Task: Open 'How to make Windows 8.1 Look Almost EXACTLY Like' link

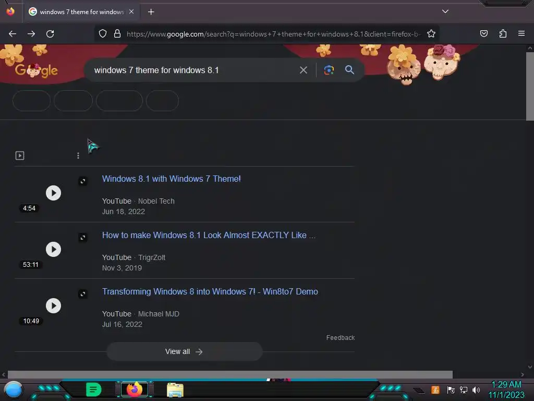Action: pos(209,235)
